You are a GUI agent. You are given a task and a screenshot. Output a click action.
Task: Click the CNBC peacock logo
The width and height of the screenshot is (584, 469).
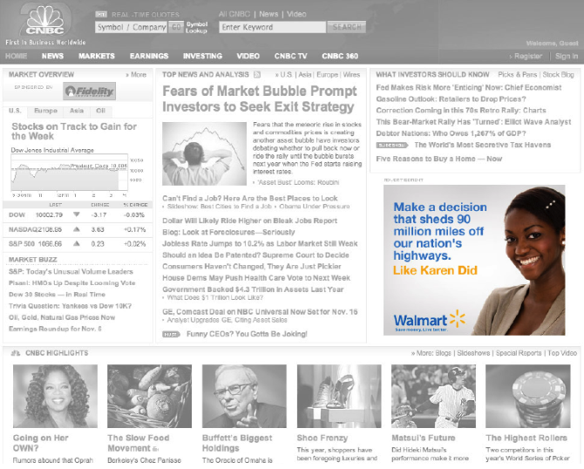[x=45, y=21]
